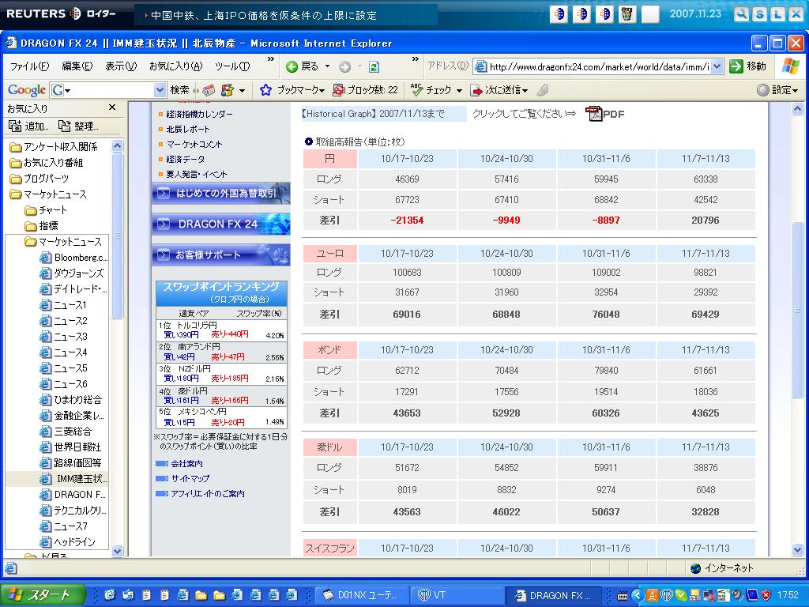
Task: Click the Google toolbar highlighter pen icon
Action: point(542,90)
